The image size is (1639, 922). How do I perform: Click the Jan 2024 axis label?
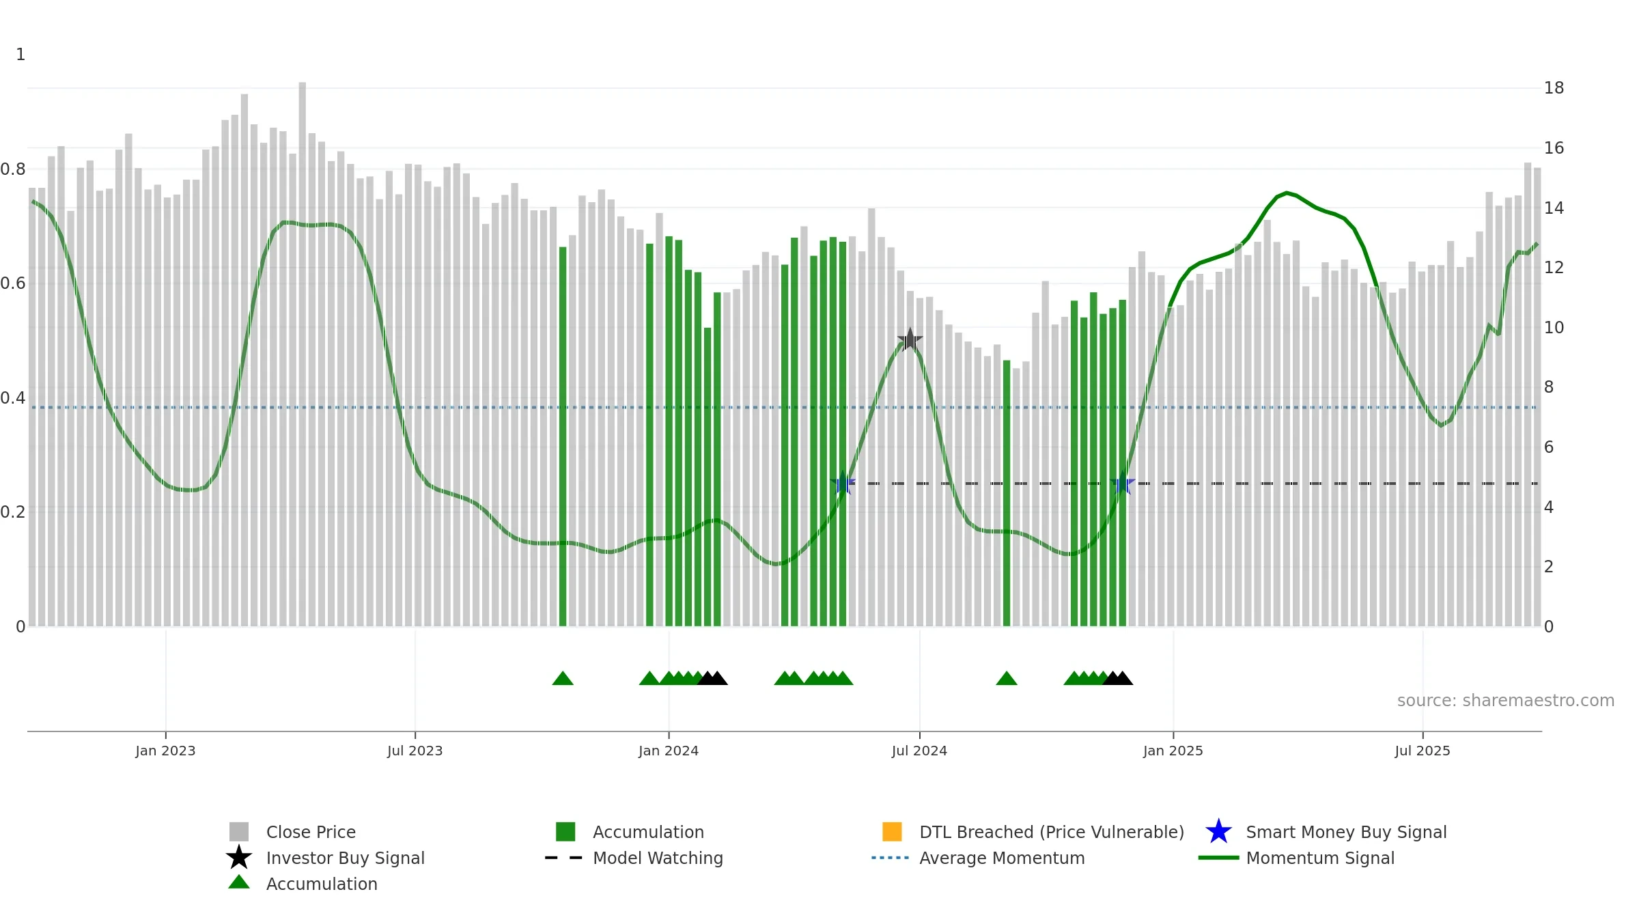pos(669,751)
